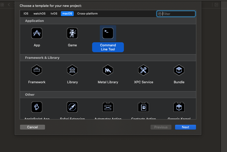Screen dimensions: 227x152
Task: Select the Generic Kernel template icon
Action: pos(179,107)
